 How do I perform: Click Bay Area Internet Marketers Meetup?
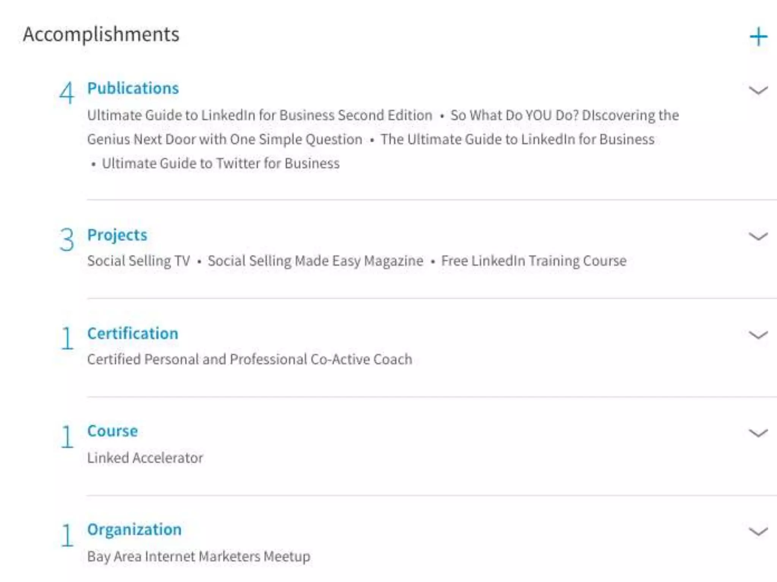tap(199, 556)
